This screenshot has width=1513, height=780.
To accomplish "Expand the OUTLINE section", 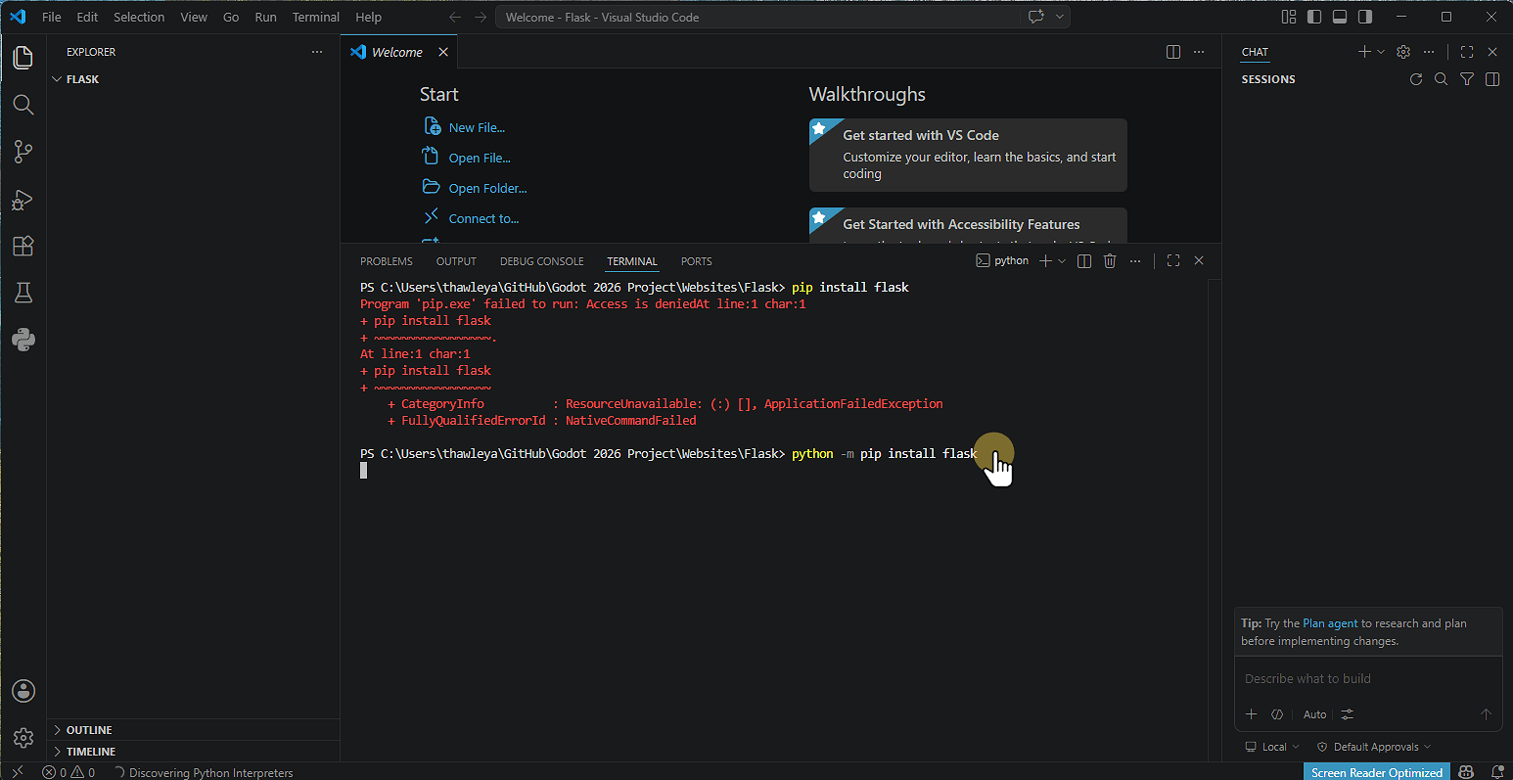I will [x=193, y=730].
